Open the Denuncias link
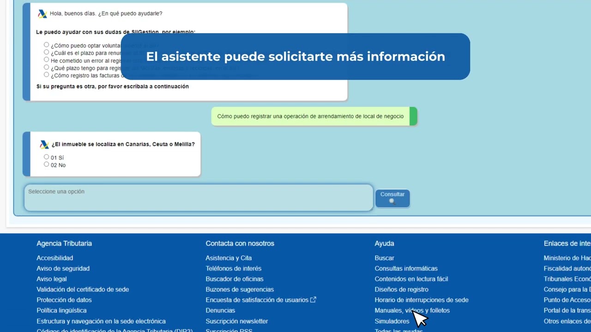The height and width of the screenshot is (332, 591). pos(220,310)
